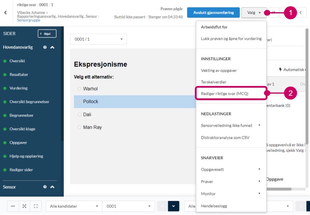310x215 pixels.
Task: Open Oversikt begrunnelser in sidebar
Action: [x=29, y=102]
